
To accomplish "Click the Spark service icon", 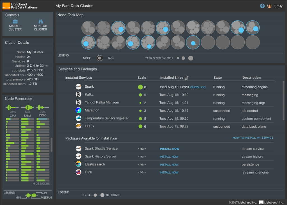I will pos(78,87).
